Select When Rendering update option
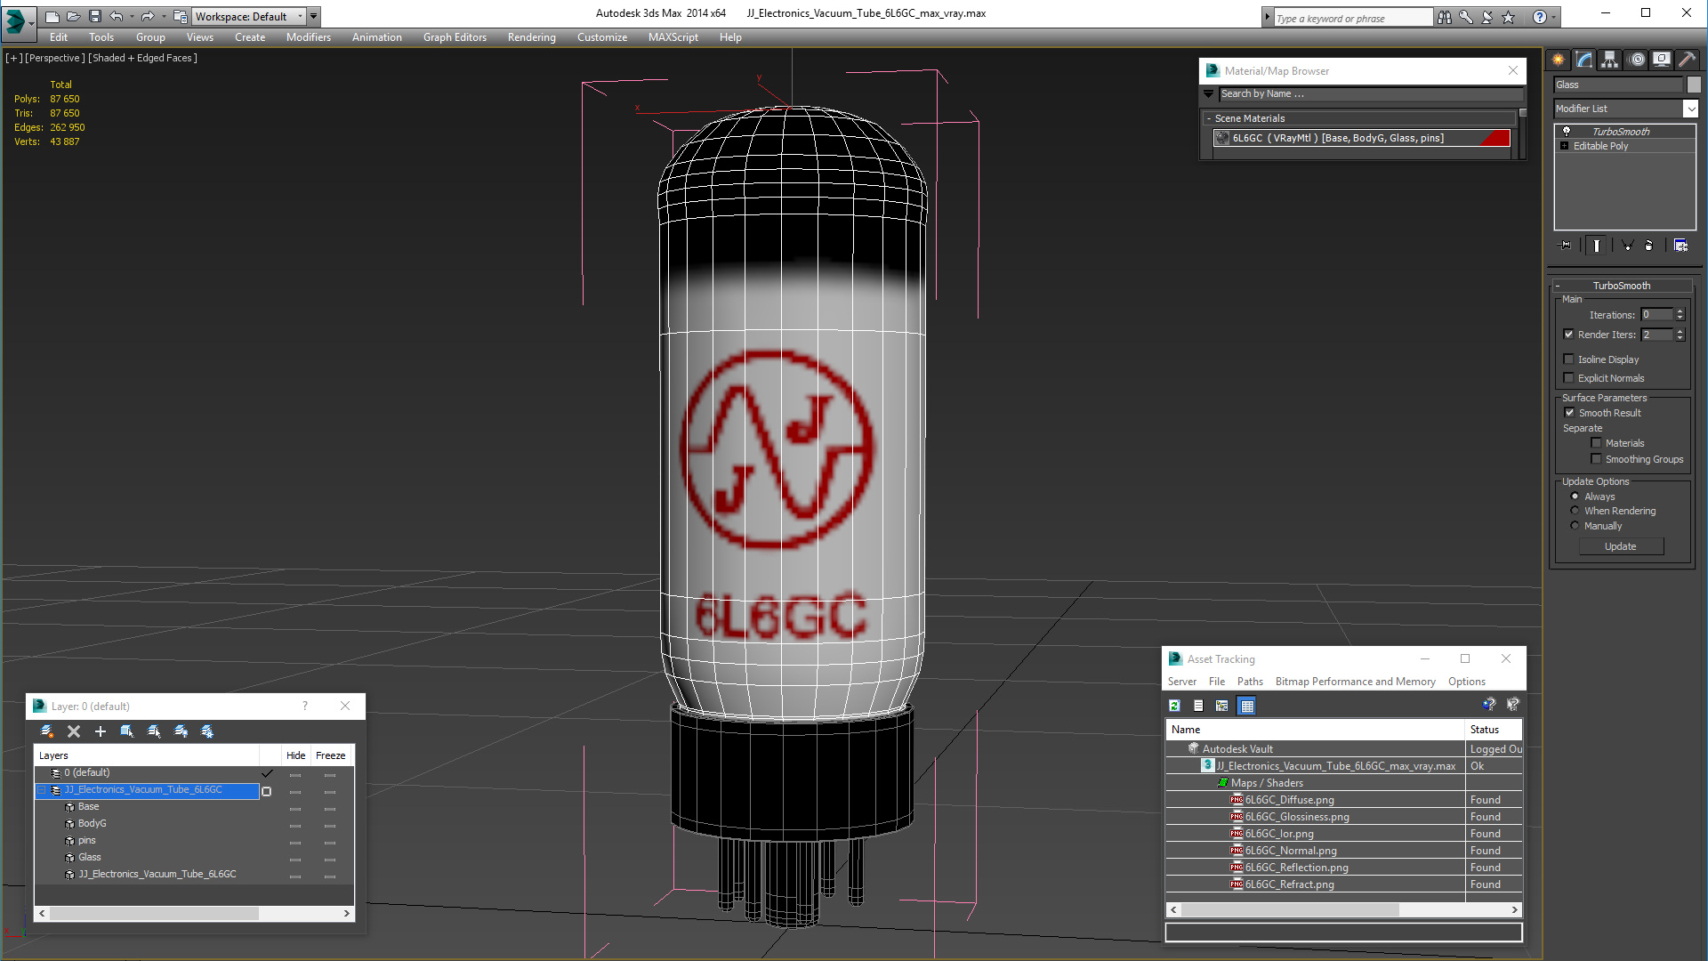 (x=1575, y=511)
